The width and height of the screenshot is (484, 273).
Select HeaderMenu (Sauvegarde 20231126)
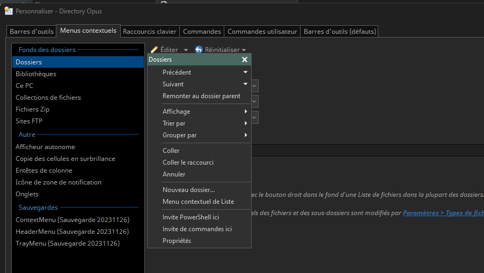point(78,231)
